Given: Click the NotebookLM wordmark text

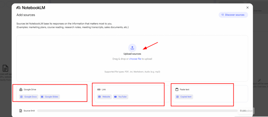Looking at the screenshot, I should pos(33,8).
